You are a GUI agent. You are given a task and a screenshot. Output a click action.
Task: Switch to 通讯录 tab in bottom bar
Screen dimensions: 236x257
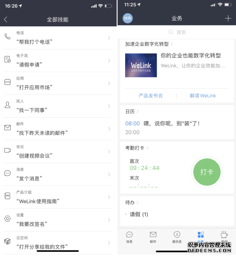pyautogui.click(x=177, y=237)
